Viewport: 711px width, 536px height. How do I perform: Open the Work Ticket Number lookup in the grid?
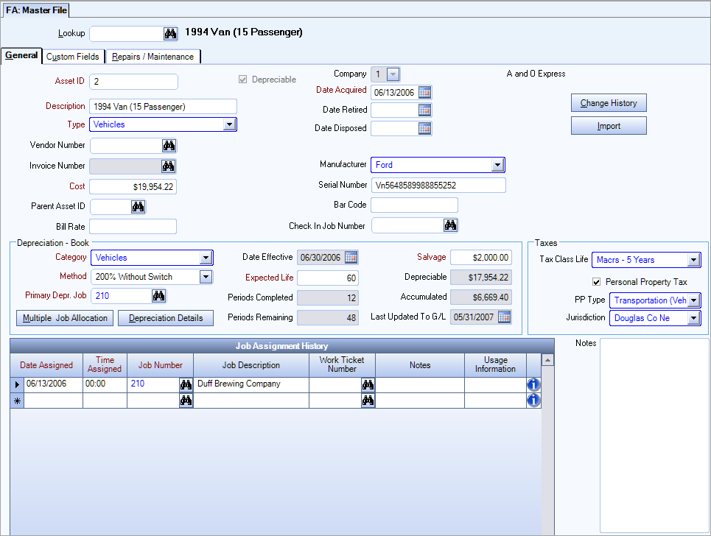coord(368,384)
